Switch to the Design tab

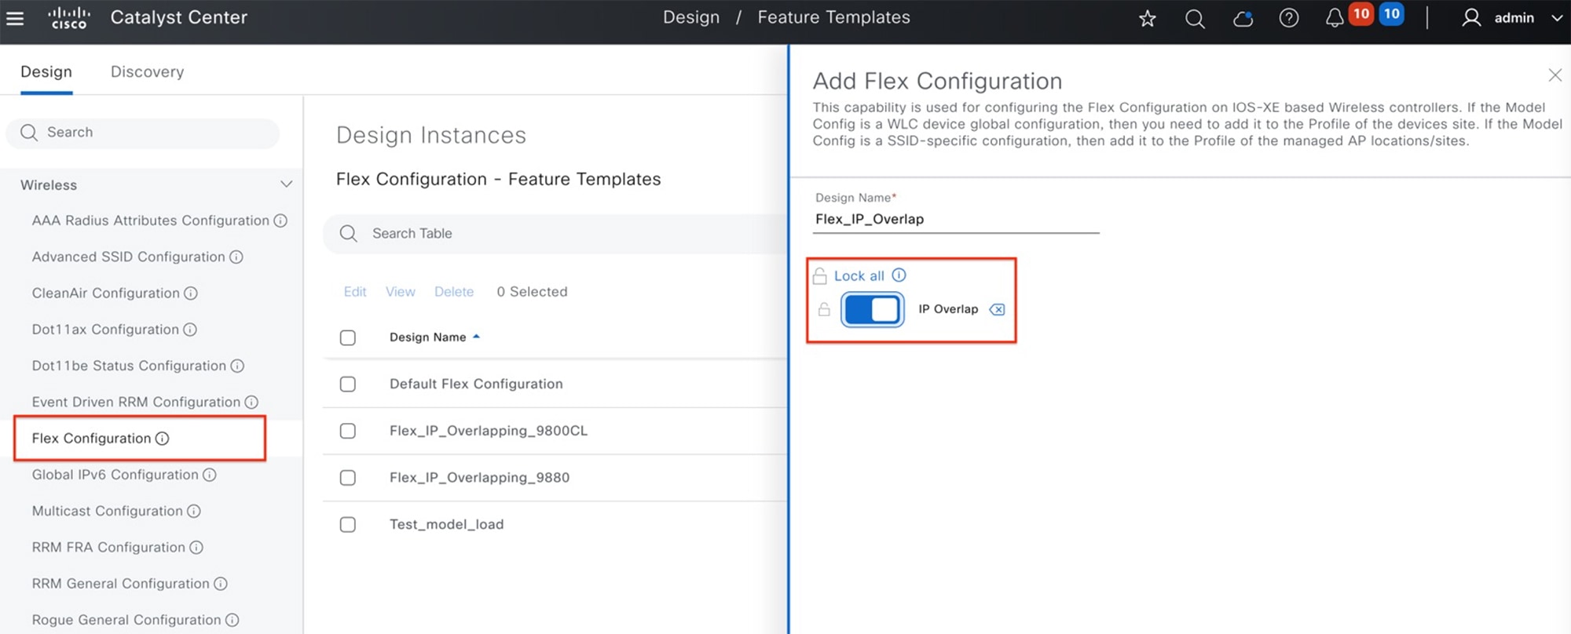click(46, 71)
